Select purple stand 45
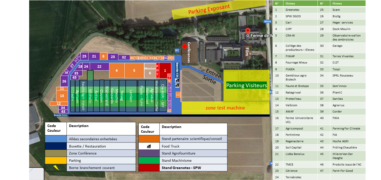Viewport: 381px width, 180px height. (x=74, y=77)
